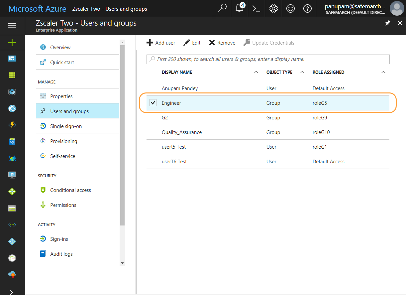This screenshot has height=295, width=406.
Task: Toggle sort on Object Type column
Action: click(x=302, y=72)
